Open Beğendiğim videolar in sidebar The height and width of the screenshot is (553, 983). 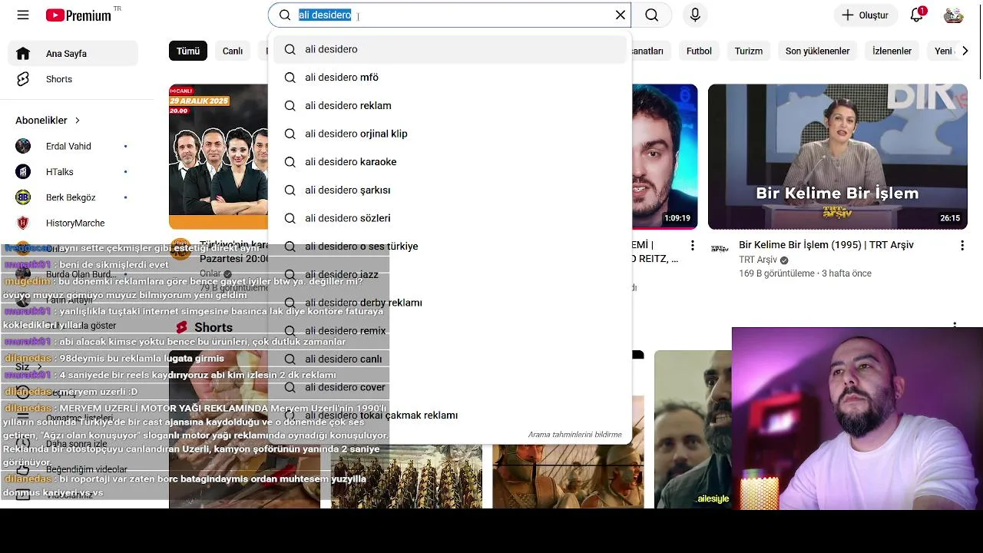pyautogui.click(x=73, y=469)
